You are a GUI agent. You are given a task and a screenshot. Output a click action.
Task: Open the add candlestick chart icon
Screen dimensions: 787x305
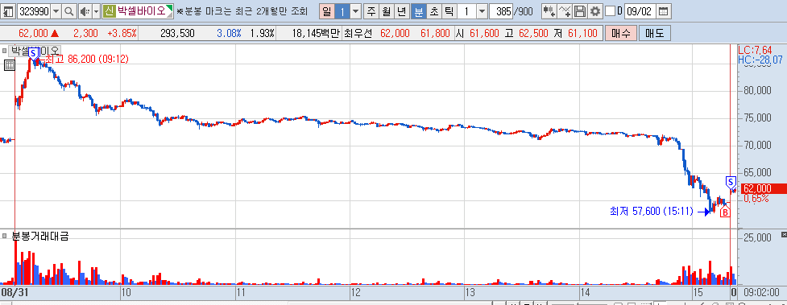(549, 11)
